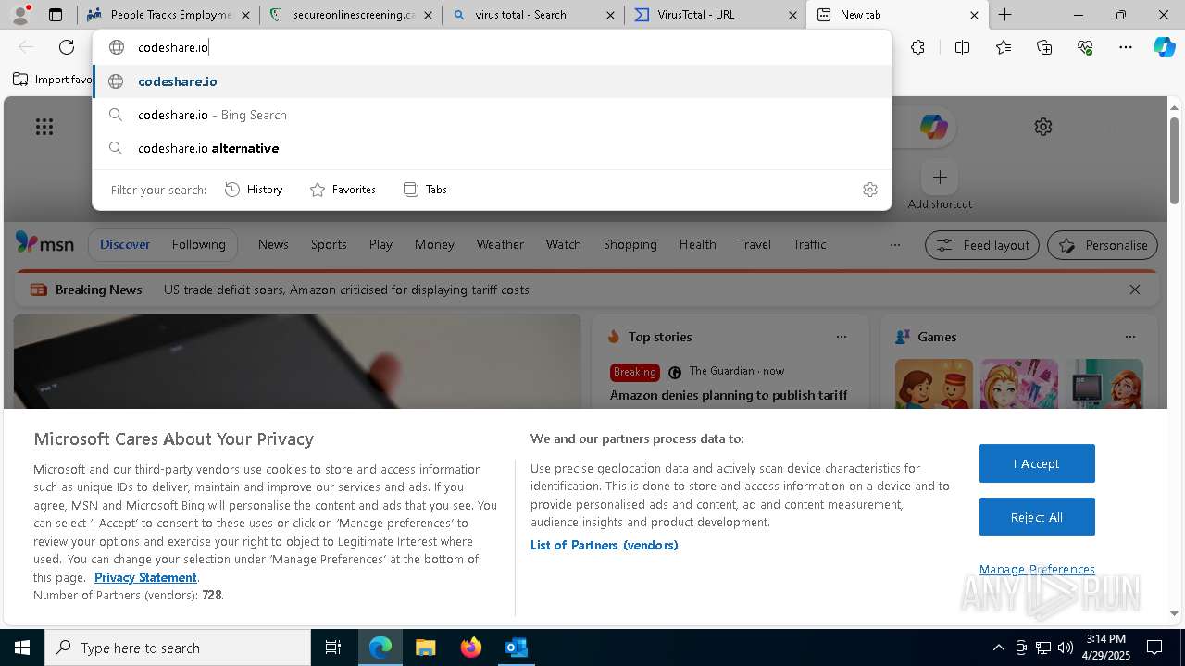Open the Health category
Image resolution: width=1185 pixels, height=666 pixels.
pos(697,244)
